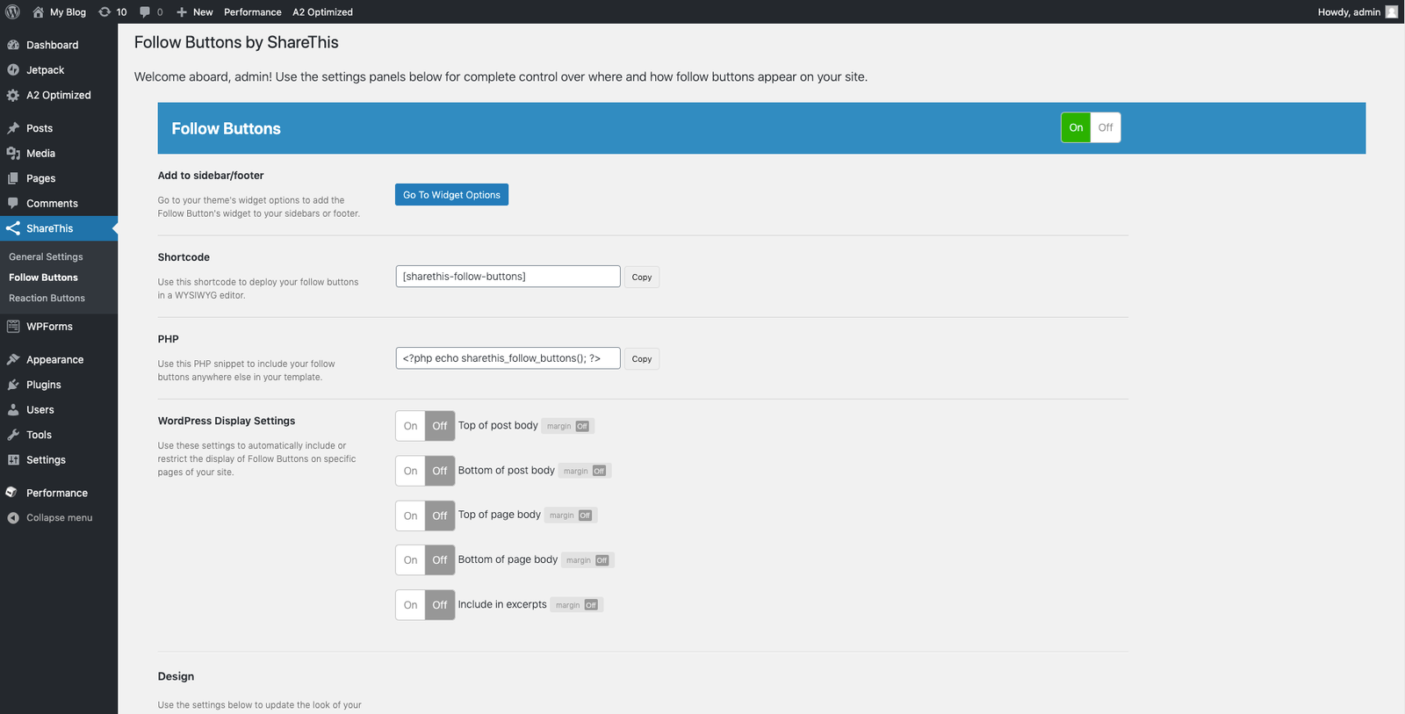
Task: Click the Comments icon in sidebar
Action: (13, 203)
